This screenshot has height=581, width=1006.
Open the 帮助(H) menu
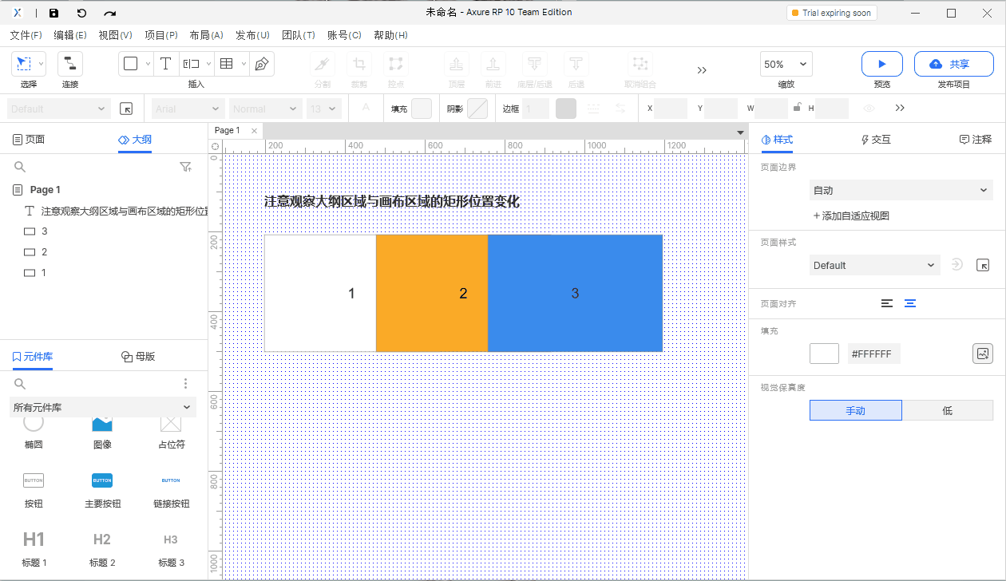pos(390,35)
